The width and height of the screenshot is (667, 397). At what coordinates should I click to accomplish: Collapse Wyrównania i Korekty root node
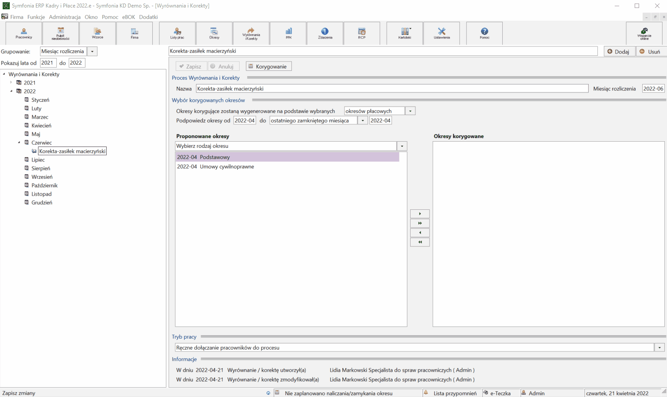pos(4,74)
